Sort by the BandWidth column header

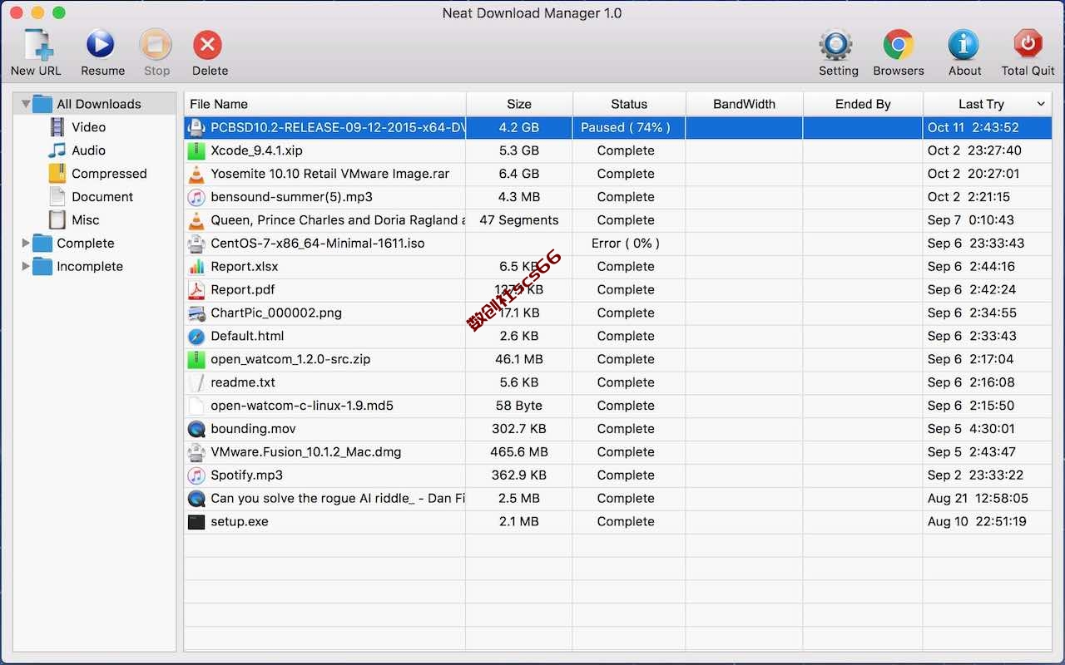(745, 104)
